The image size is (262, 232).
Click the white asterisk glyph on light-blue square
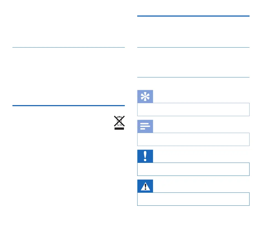click(145, 97)
